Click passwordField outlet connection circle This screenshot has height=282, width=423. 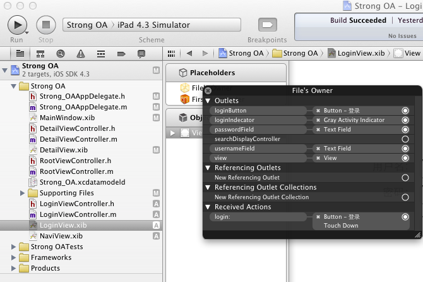pyautogui.click(x=405, y=130)
